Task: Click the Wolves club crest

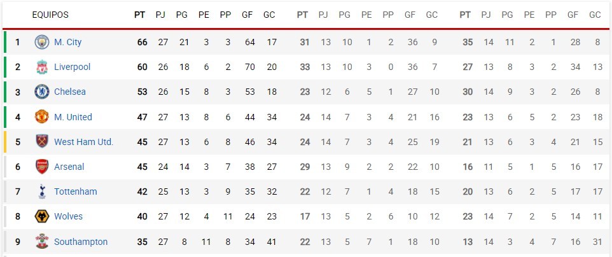Action: click(42, 216)
